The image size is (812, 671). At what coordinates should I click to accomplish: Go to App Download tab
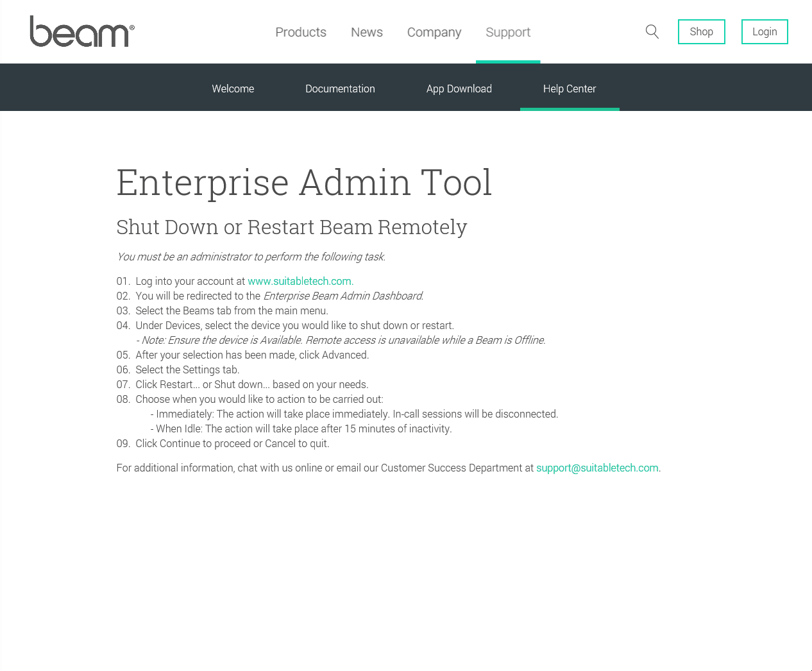pos(459,89)
